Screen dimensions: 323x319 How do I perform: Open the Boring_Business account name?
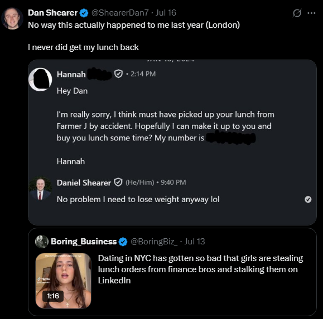tap(84, 242)
